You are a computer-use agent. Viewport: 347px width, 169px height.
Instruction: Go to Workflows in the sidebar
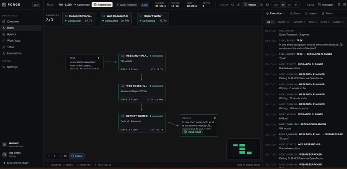[x=21, y=41]
